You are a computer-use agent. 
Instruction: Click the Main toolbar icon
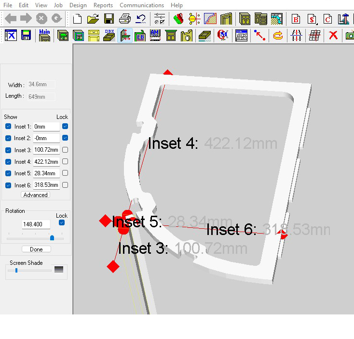[x=44, y=35]
